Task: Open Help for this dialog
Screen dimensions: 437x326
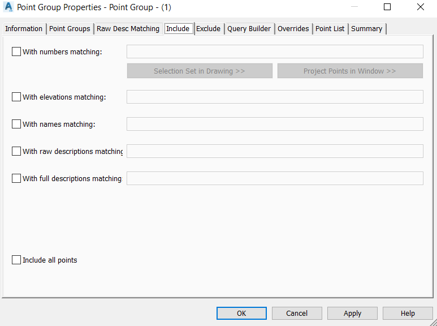Action: coord(408,313)
